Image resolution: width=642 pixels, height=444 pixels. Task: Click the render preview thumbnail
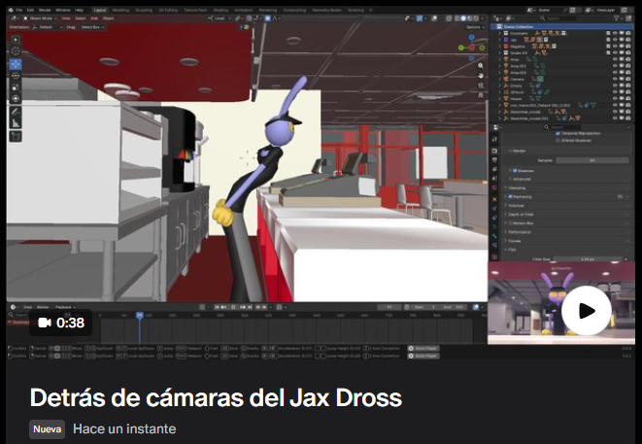(561, 303)
